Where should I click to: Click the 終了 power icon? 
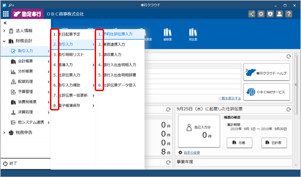click(x=5, y=163)
